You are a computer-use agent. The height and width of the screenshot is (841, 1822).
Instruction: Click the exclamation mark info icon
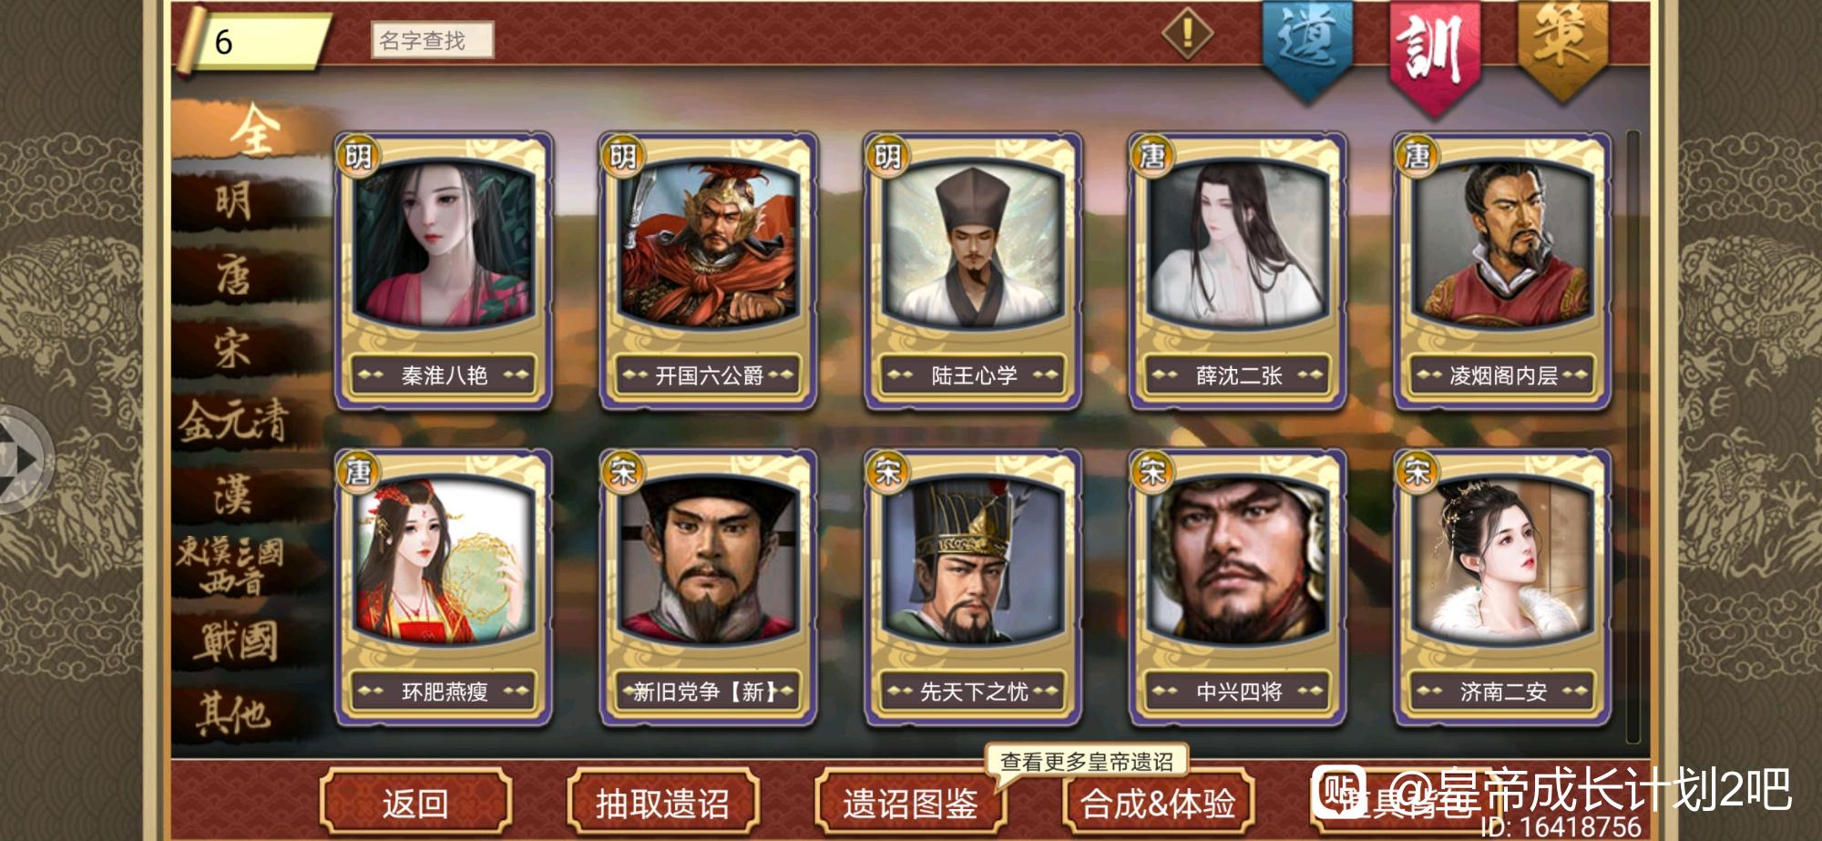1187,35
